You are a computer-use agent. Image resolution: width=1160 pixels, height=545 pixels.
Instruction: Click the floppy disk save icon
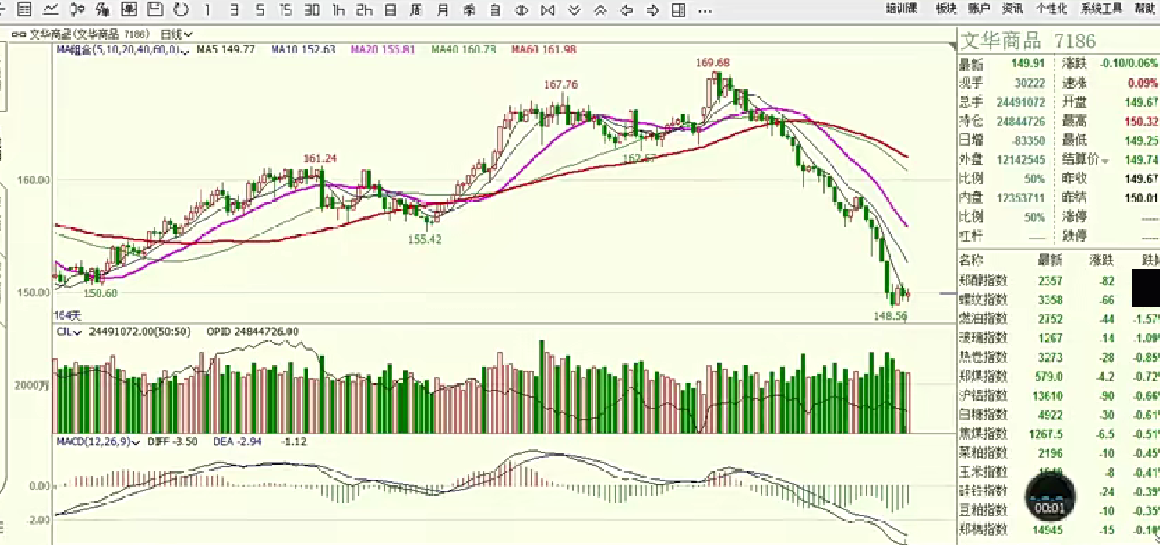pyautogui.click(x=155, y=9)
